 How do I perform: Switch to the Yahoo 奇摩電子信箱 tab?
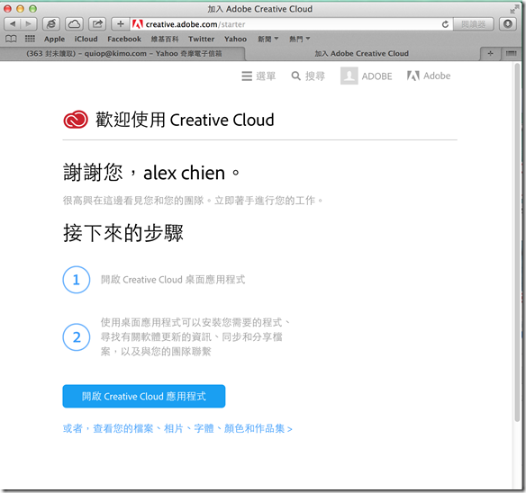[123, 54]
